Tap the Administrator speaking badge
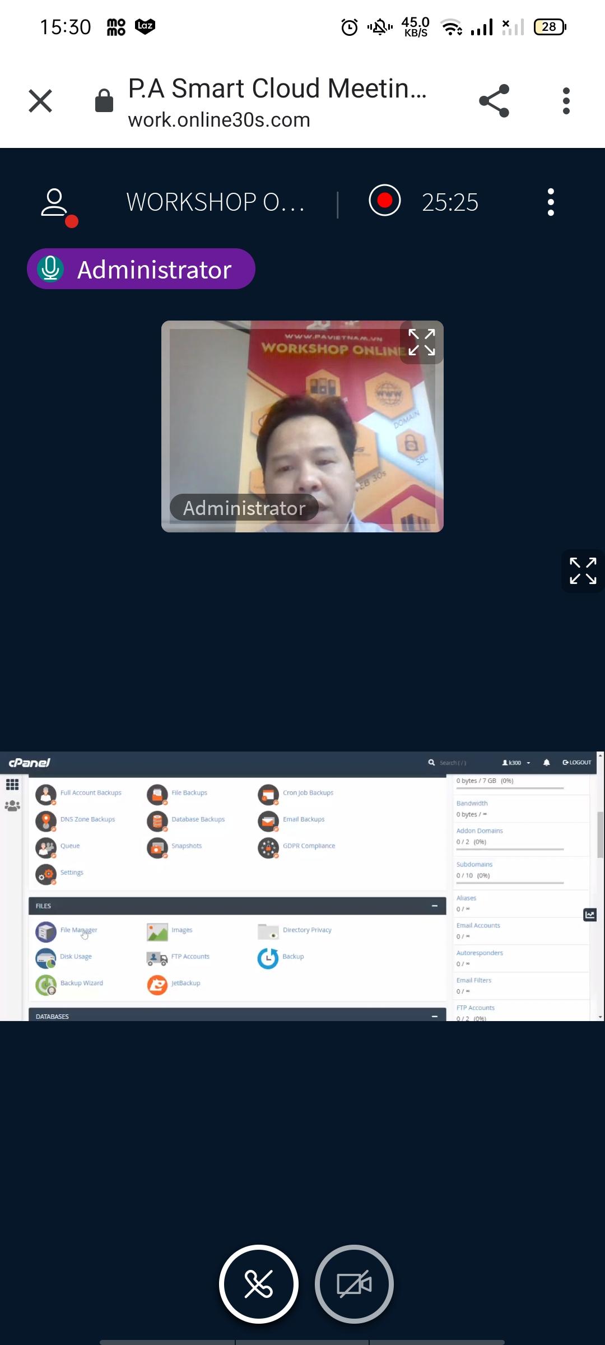605x1345 pixels. coord(141,269)
